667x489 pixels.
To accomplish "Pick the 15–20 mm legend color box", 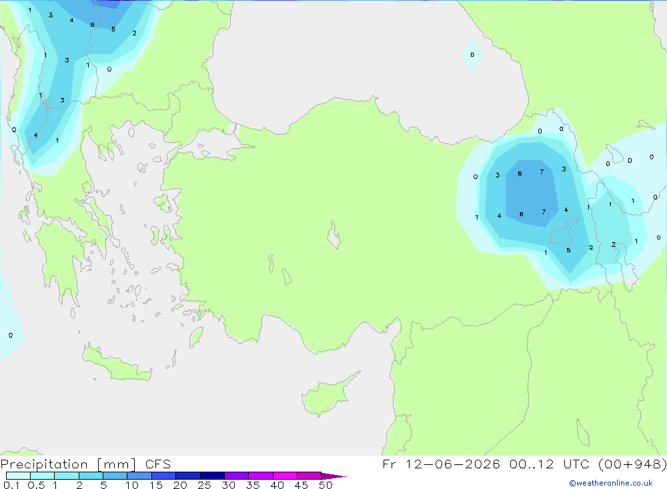I will (x=164, y=476).
